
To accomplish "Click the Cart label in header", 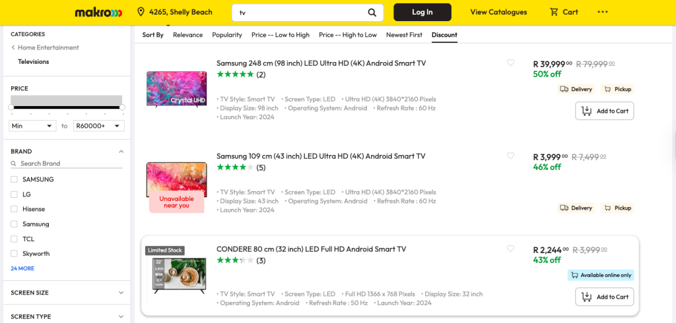I will pos(570,12).
